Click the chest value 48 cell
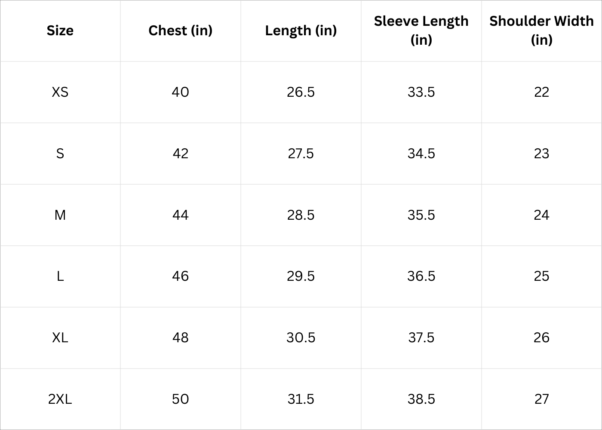The width and height of the screenshot is (602, 430). click(x=181, y=338)
